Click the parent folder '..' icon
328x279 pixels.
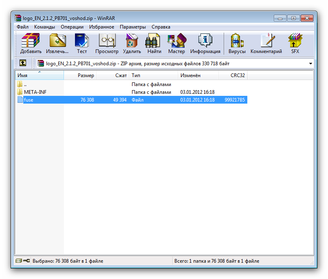(20, 84)
